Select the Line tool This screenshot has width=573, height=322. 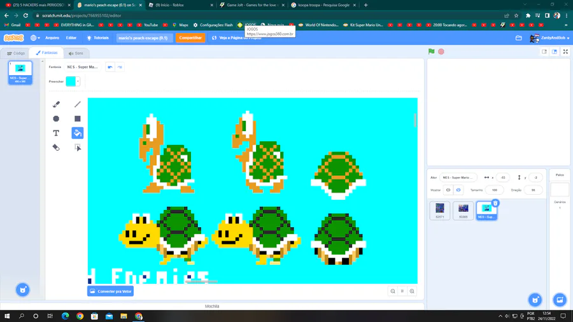(x=78, y=104)
